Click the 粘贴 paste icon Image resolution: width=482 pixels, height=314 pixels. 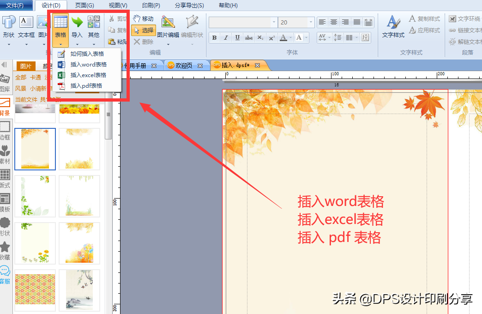pos(112,42)
